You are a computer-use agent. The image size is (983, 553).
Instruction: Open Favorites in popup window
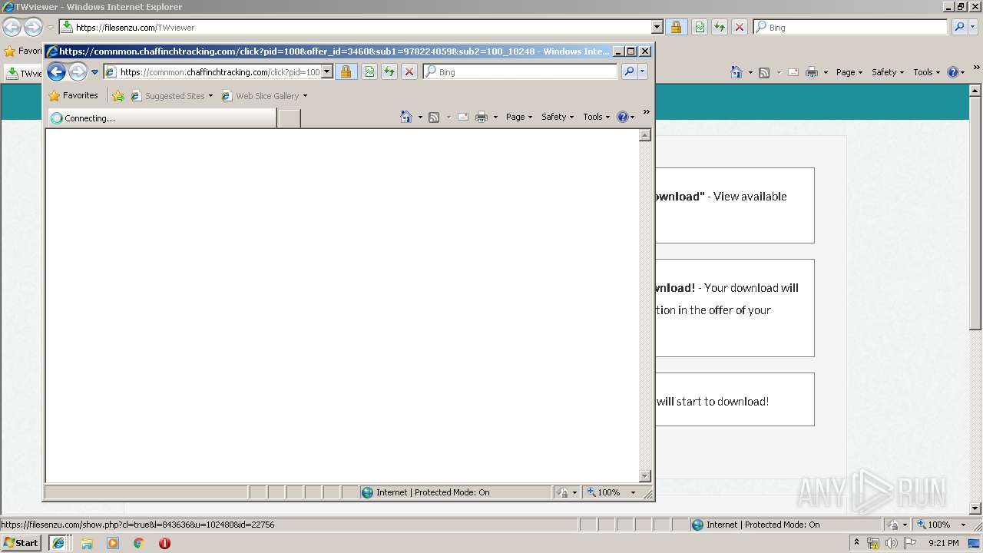[73, 96]
